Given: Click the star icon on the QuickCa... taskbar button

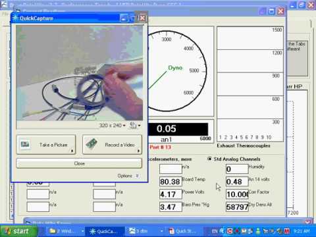Looking at the screenshot, I should click(93, 231).
